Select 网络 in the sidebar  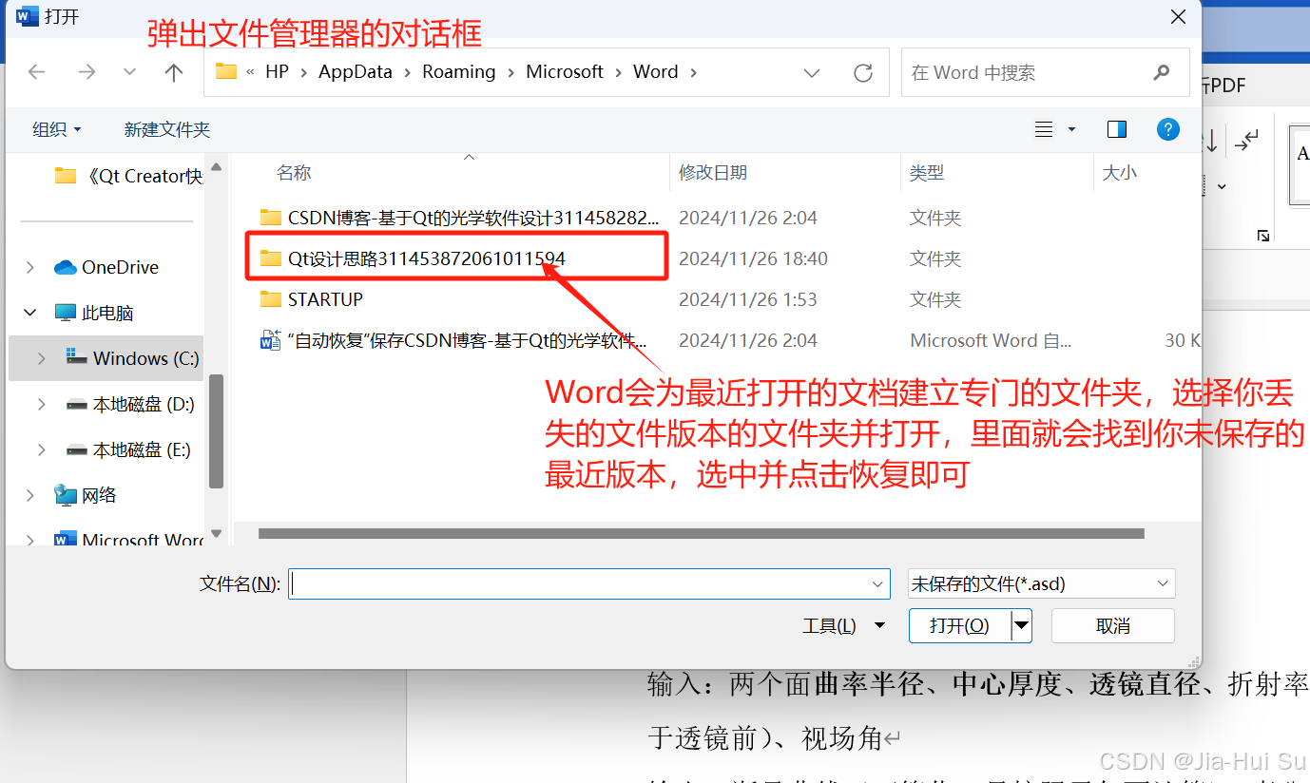point(86,495)
